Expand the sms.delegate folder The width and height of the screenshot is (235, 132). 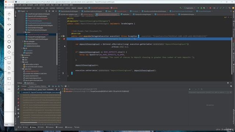point(23,41)
